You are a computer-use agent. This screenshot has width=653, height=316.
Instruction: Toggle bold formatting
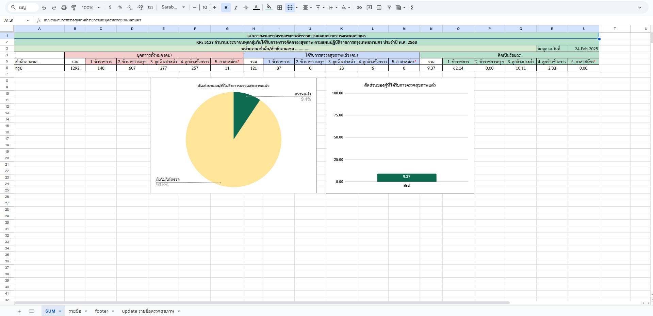click(226, 7)
